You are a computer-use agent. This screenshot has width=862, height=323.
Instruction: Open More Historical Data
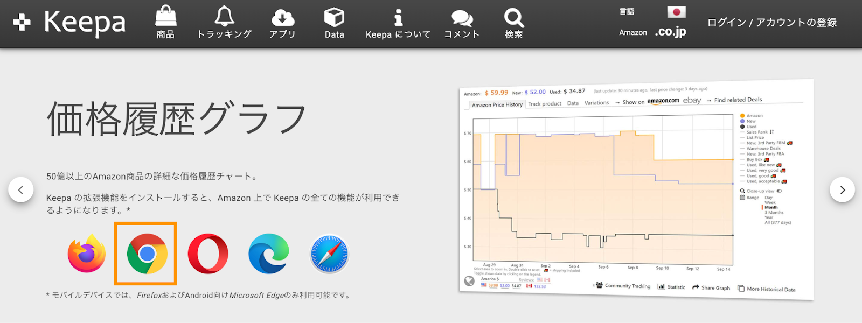click(766, 289)
